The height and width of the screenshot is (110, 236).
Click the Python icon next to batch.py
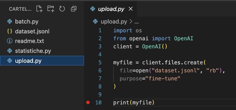point(10,22)
